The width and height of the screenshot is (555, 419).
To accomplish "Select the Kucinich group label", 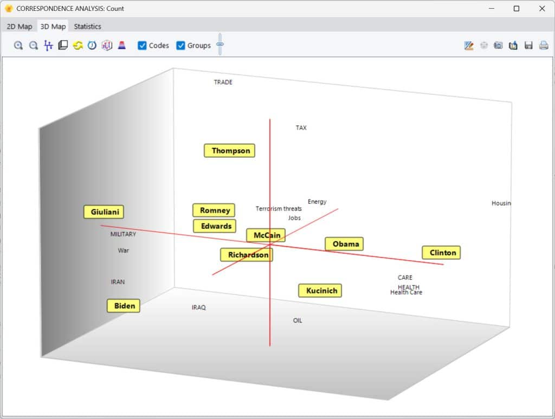I will click(x=320, y=291).
